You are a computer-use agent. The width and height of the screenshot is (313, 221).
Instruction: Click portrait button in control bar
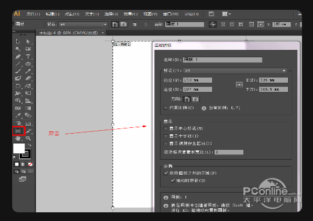(x=115, y=24)
